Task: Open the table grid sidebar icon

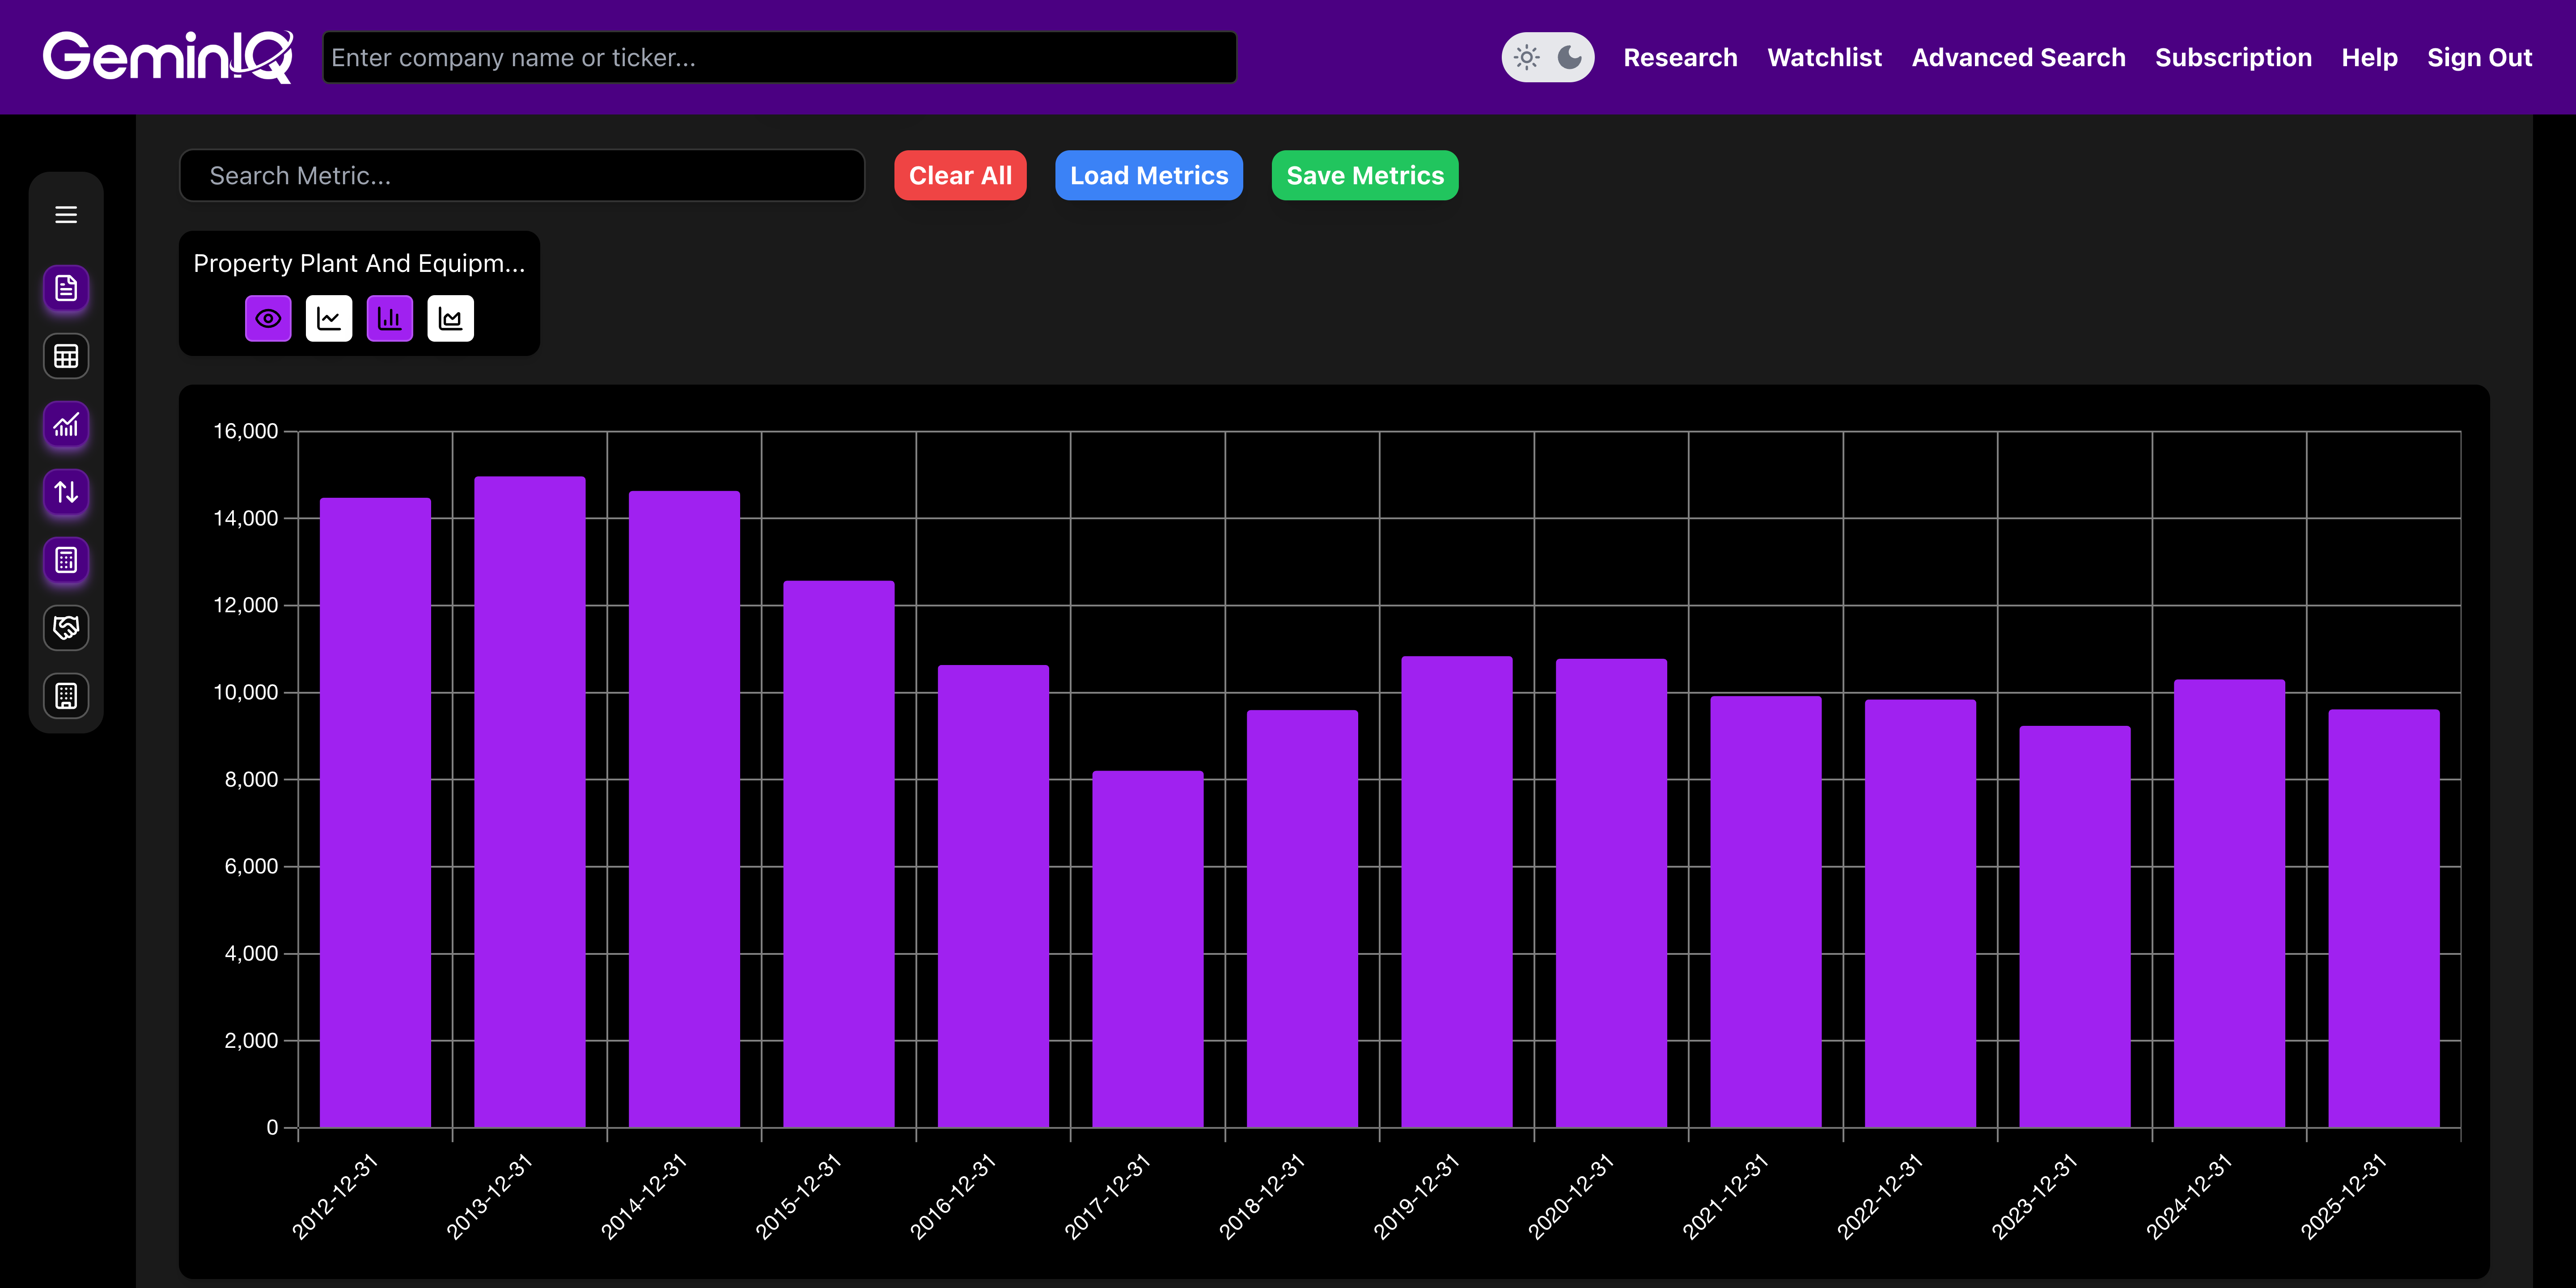Action: pyautogui.click(x=66, y=356)
